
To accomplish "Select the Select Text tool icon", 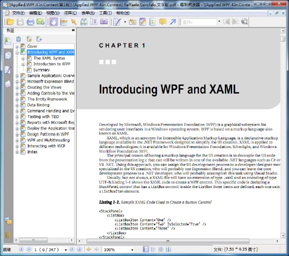I will (64, 22).
